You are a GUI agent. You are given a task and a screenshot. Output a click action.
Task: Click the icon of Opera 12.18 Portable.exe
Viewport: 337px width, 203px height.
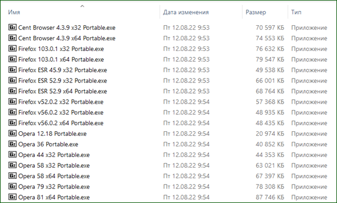12,133
